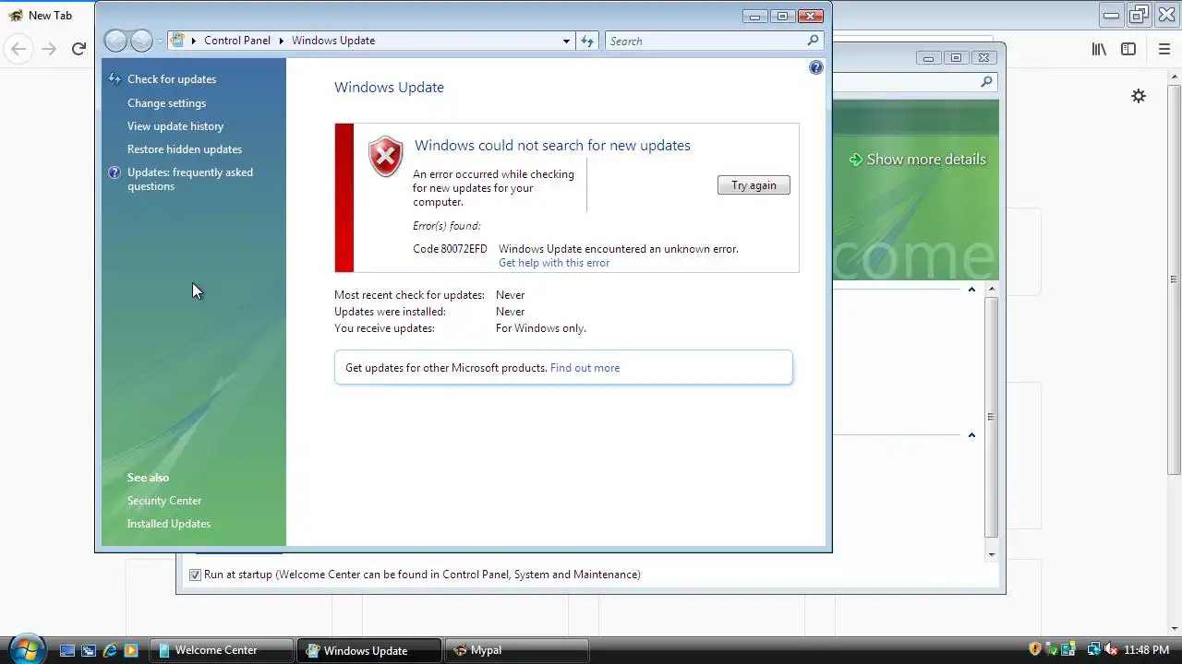This screenshot has height=664, width=1182.
Task: Click the Welcome Center scrollbar down arrow
Action: tap(992, 554)
